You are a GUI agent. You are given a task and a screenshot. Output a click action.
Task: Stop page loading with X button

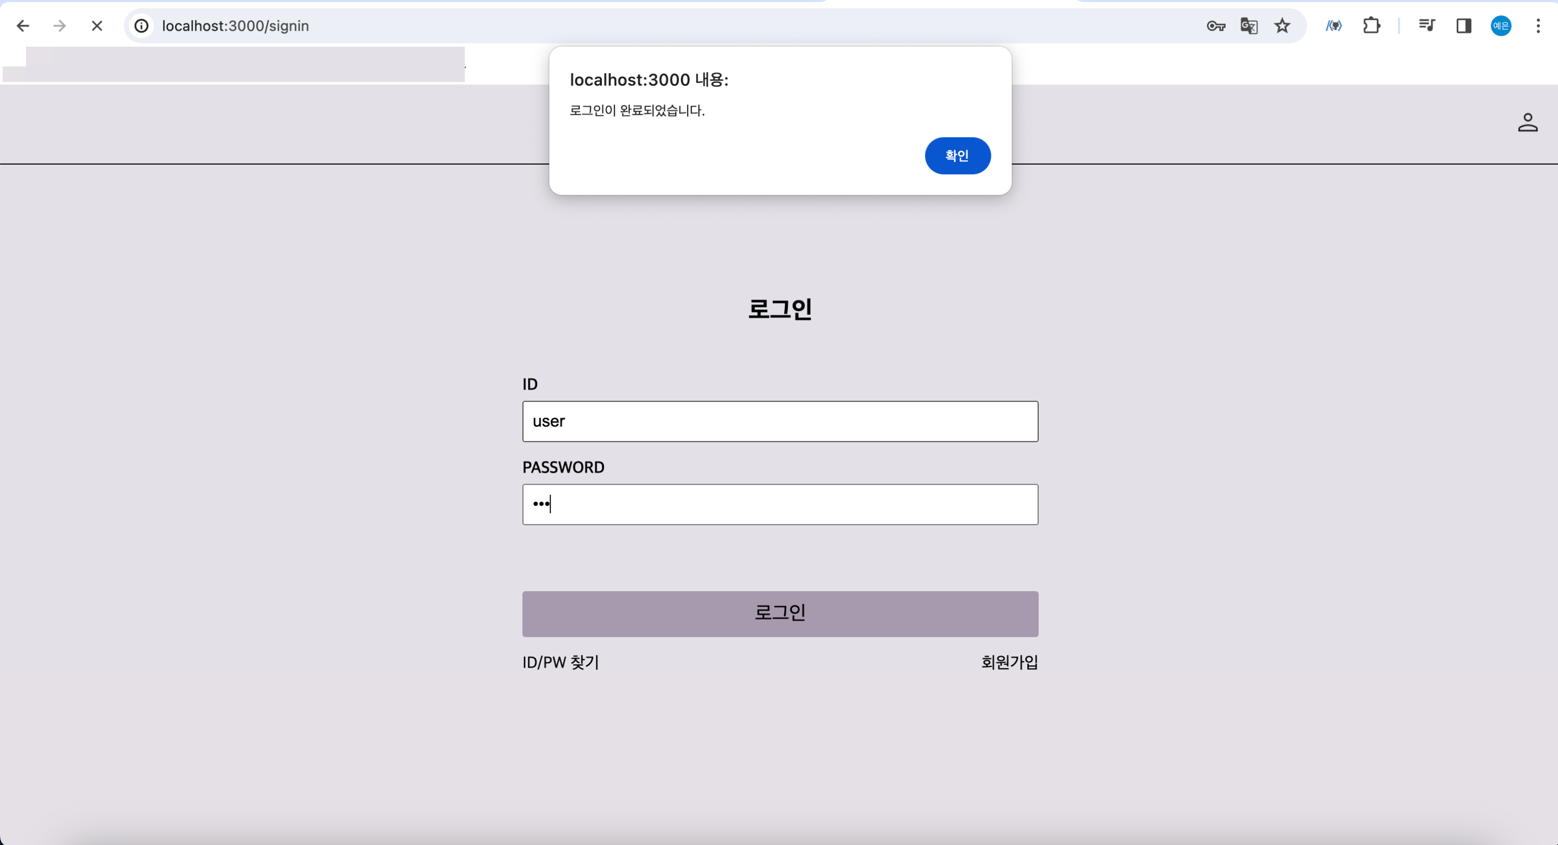tap(97, 26)
